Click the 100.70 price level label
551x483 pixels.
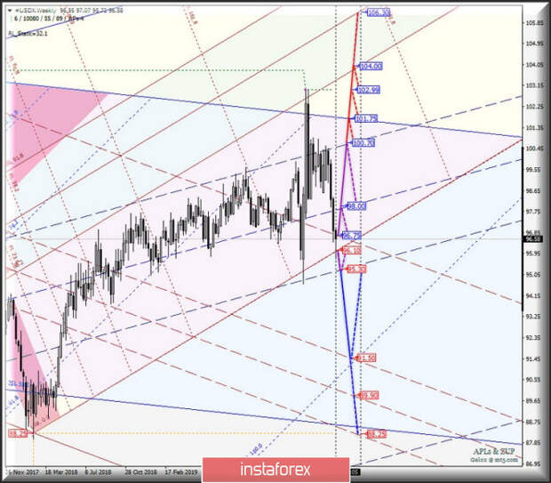click(363, 142)
